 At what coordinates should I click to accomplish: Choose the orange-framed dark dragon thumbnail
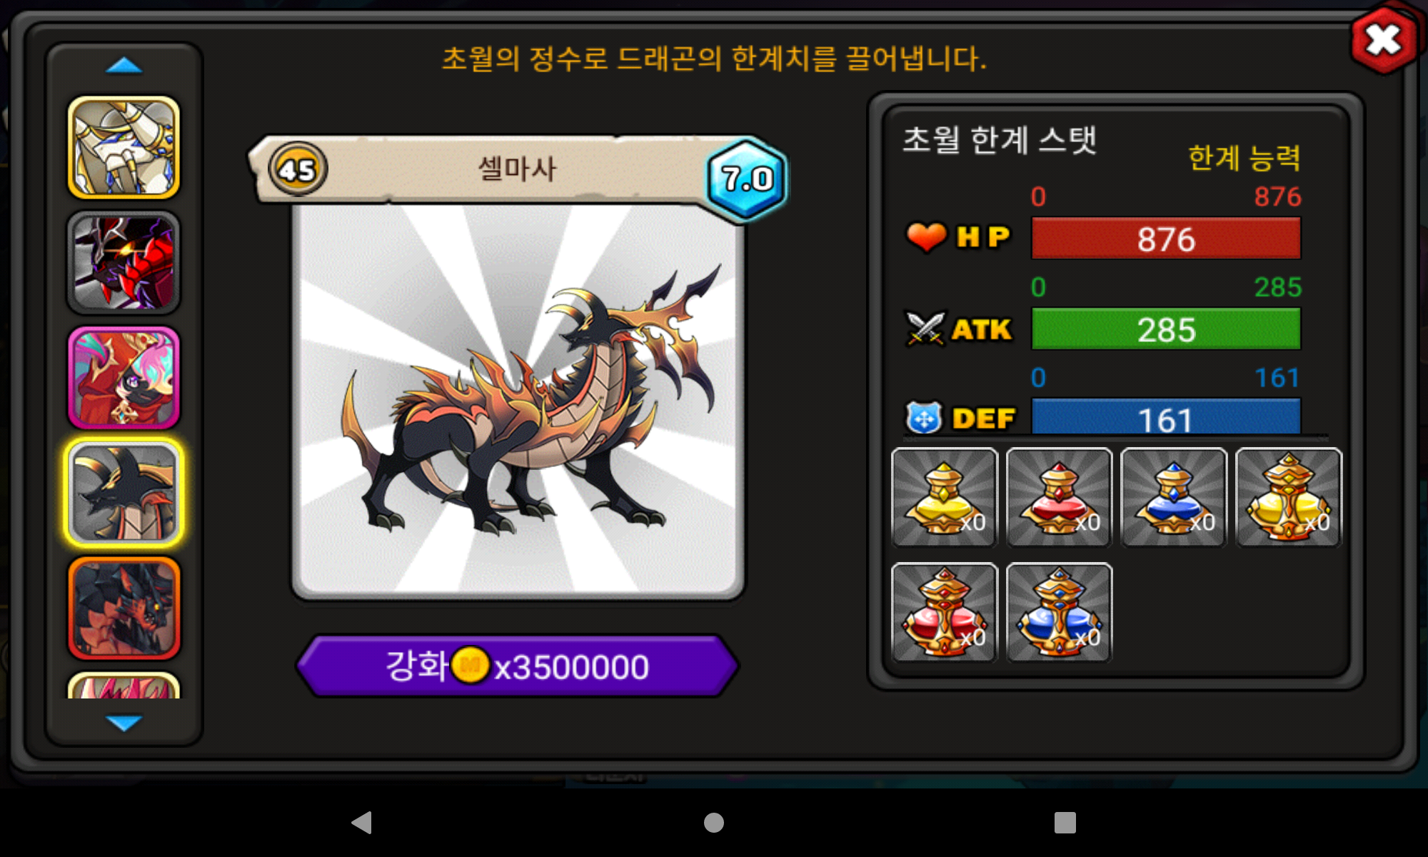coord(124,608)
